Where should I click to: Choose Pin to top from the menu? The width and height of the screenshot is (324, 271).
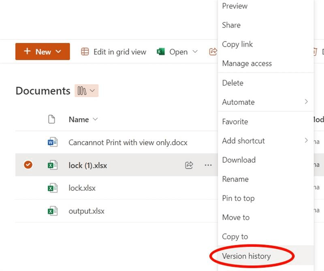point(266,198)
